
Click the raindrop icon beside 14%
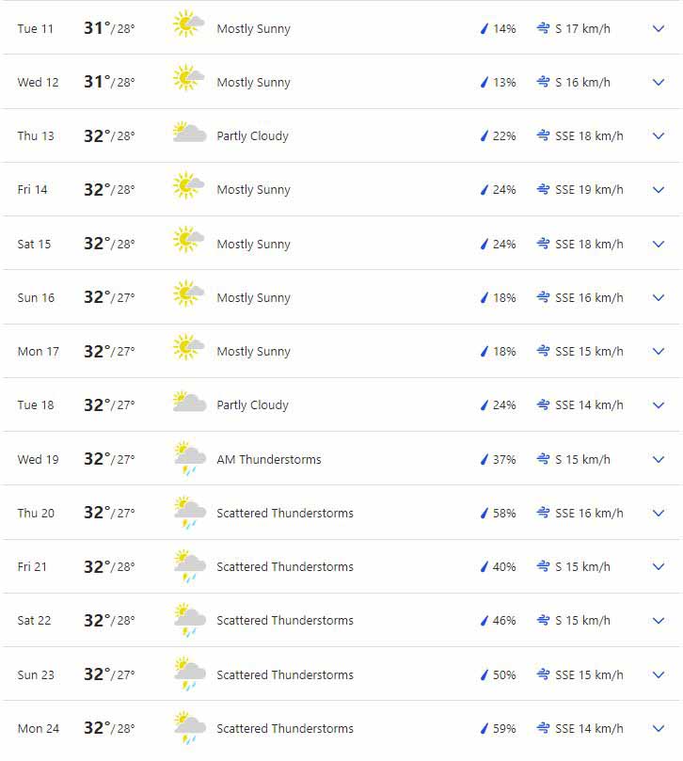pyautogui.click(x=484, y=28)
